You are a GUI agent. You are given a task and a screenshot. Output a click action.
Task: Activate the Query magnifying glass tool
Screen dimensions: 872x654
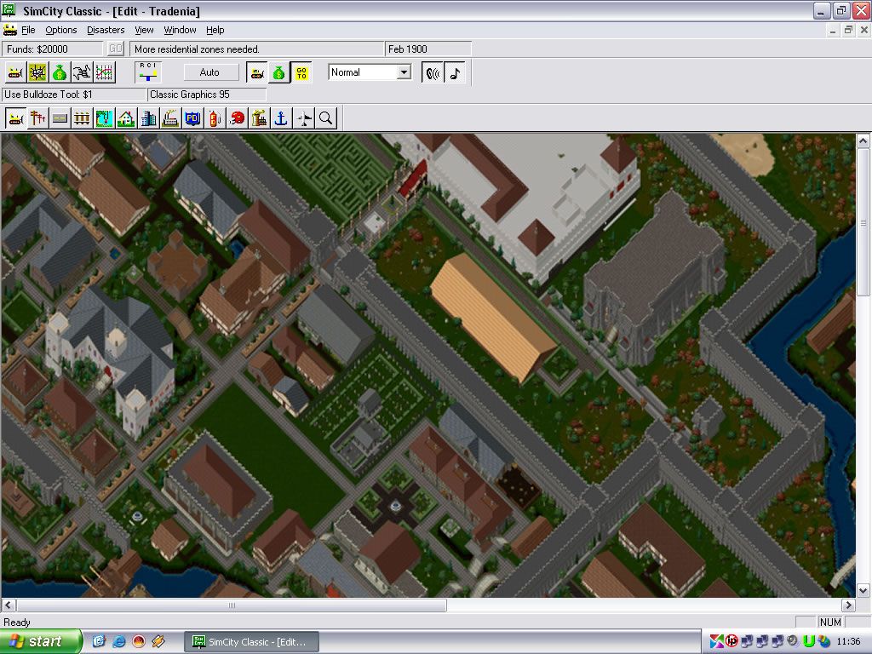click(325, 118)
